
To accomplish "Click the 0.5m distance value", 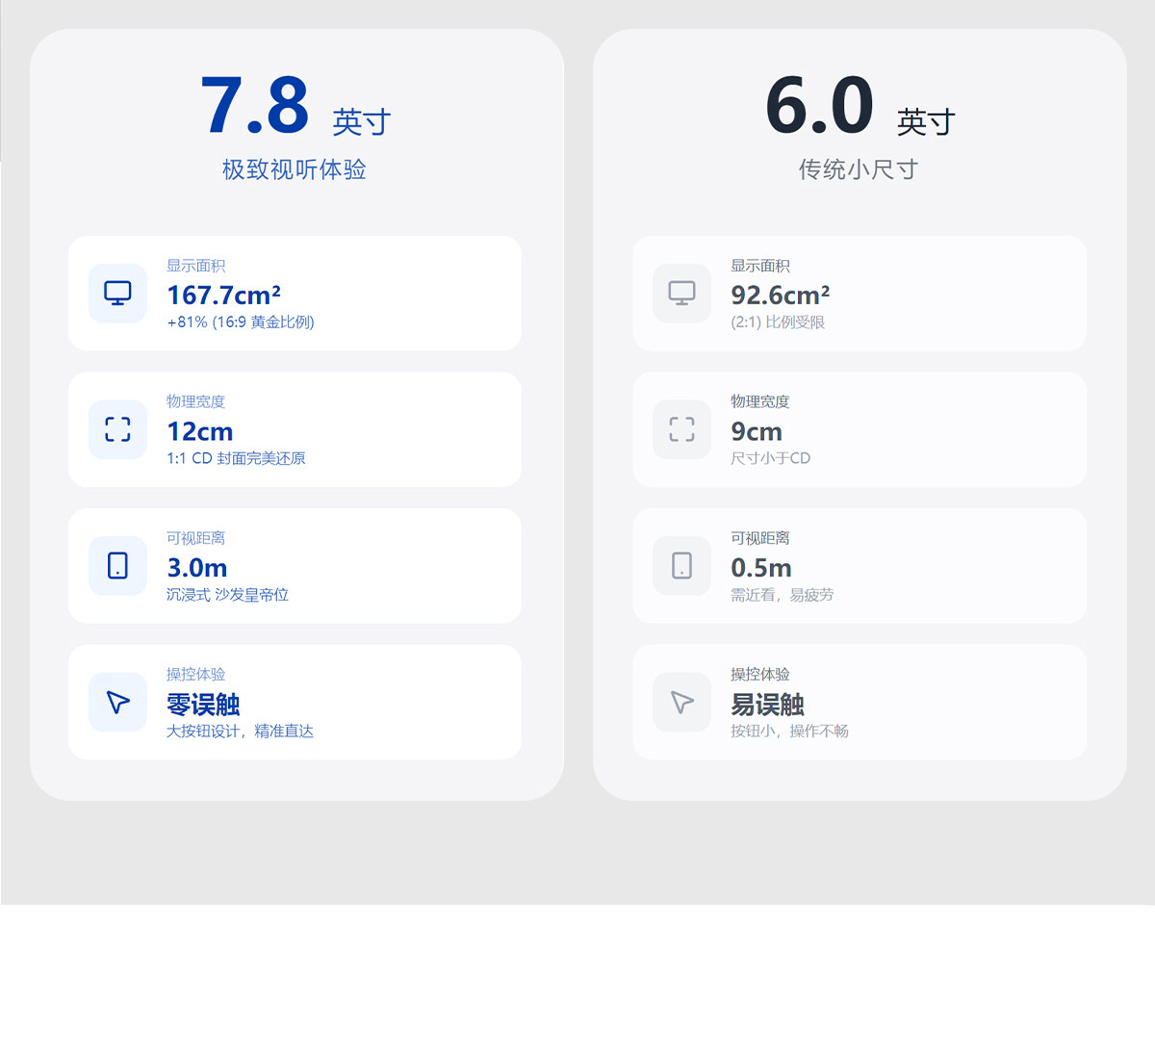I will [x=761, y=568].
